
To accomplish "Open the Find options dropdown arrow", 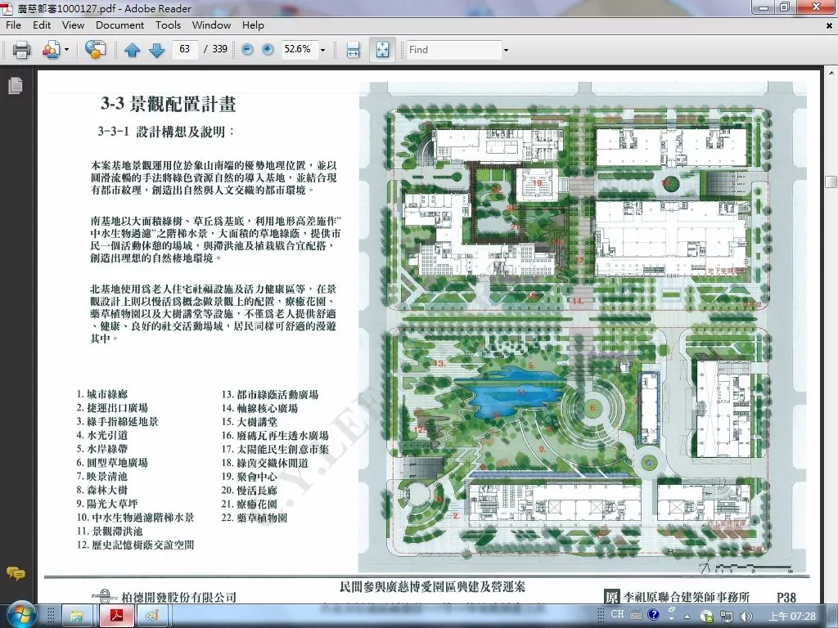I will click(x=506, y=50).
